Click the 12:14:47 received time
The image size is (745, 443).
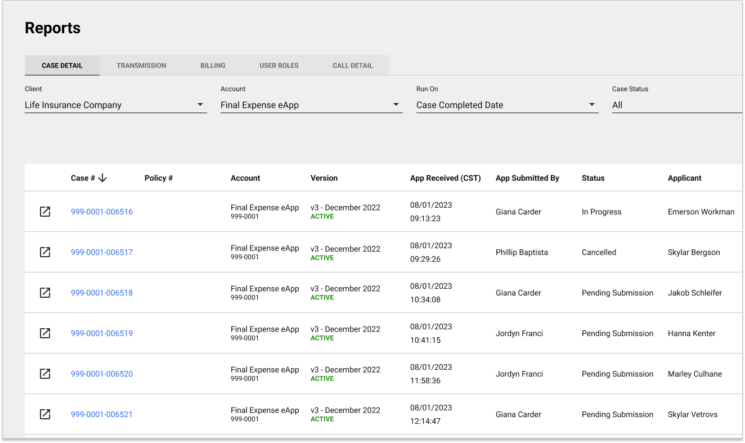tap(425, 421)
